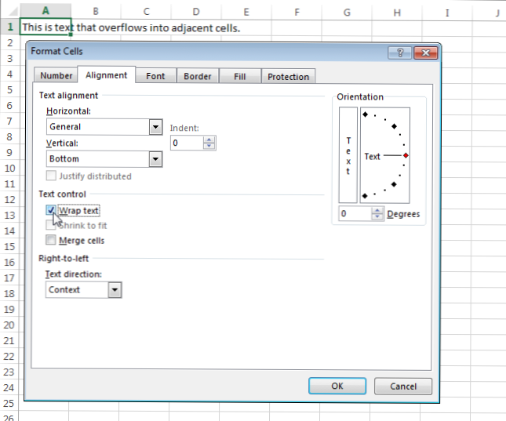
Task: Uncheck the Wrap text checkbox
Action: (x=51, y=210)
